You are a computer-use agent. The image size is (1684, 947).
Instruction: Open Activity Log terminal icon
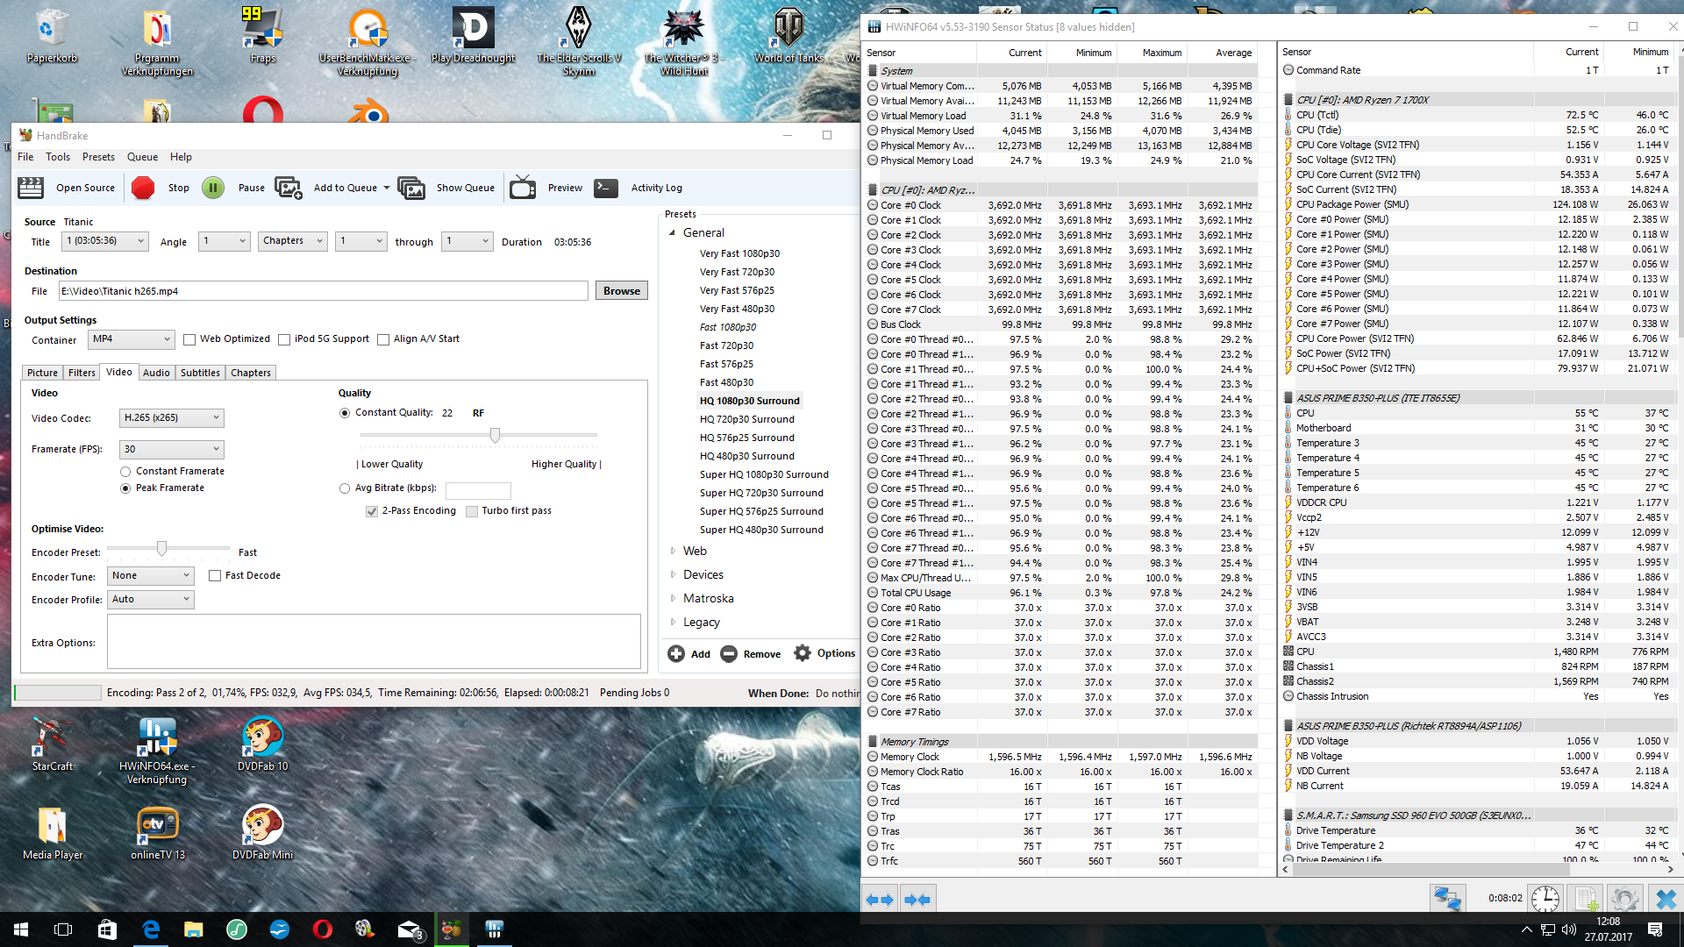606,188
